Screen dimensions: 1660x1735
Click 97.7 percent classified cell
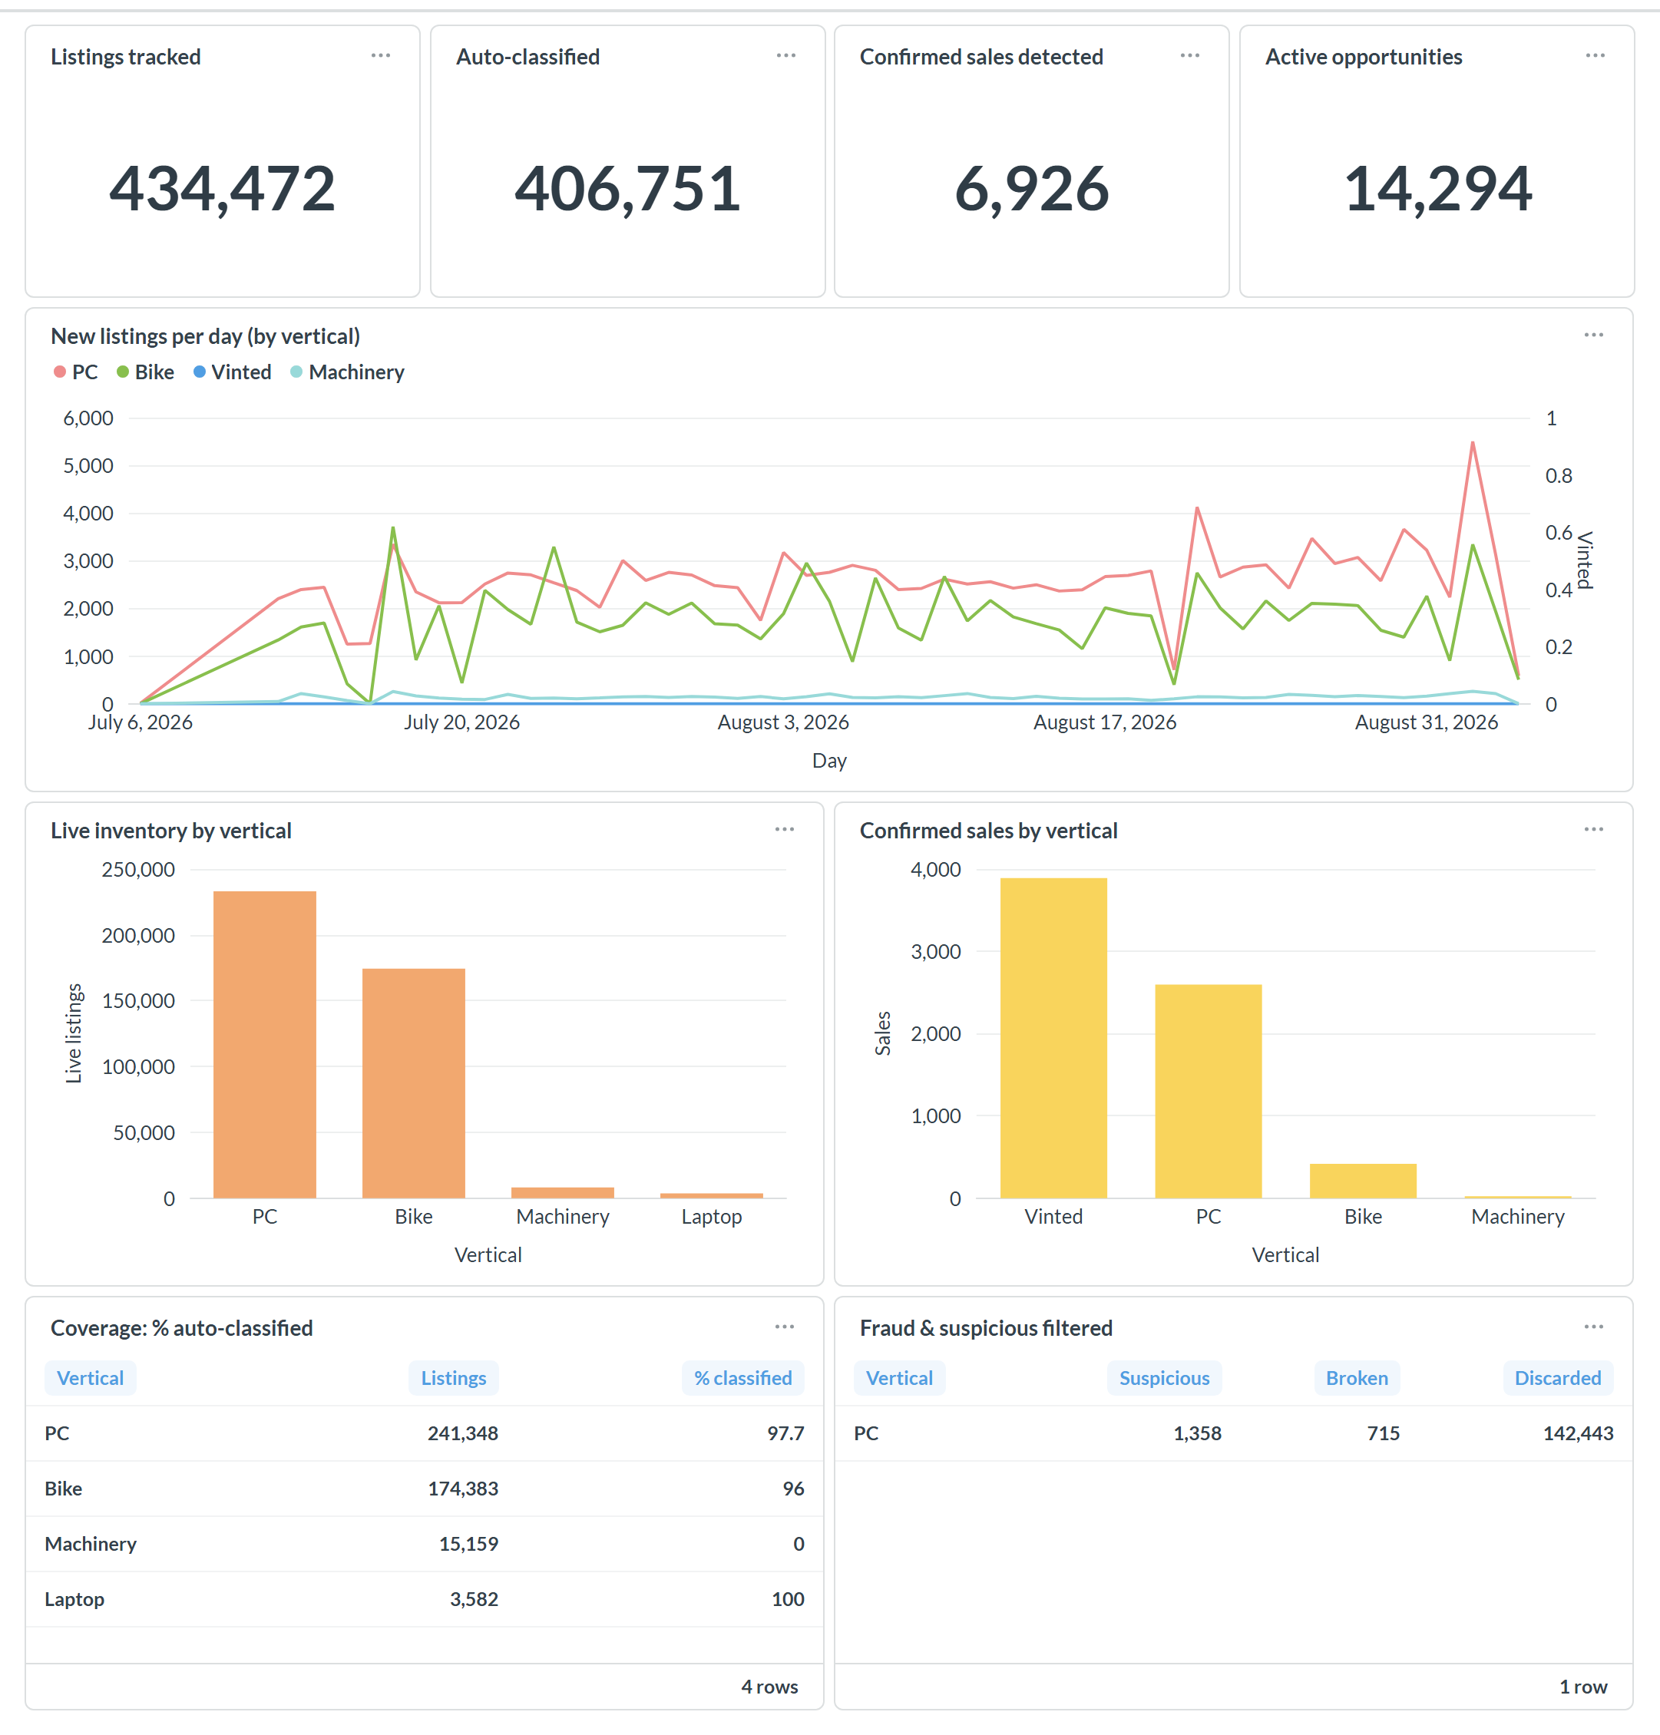coord(785,1433)
